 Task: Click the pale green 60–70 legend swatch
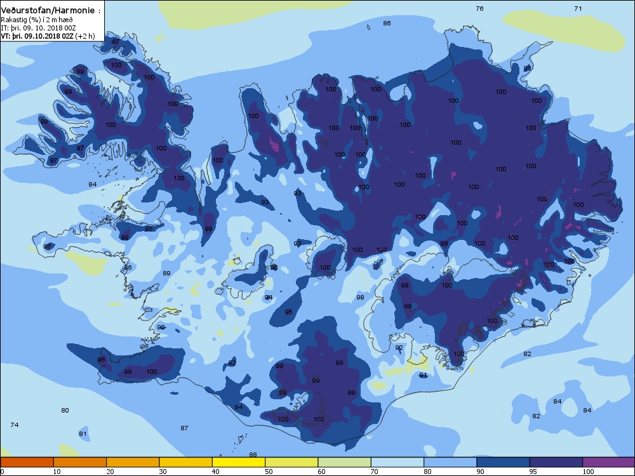click(345, 462)
